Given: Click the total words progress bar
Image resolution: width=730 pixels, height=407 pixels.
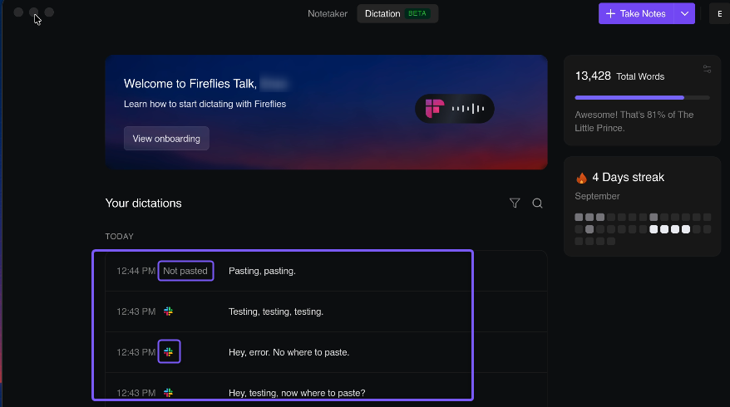Looking at the screenshot, I should [x=642, y=98].
